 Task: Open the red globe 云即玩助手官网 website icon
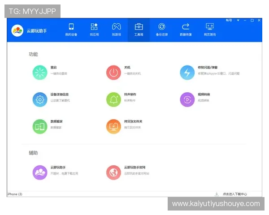(113, 172)
